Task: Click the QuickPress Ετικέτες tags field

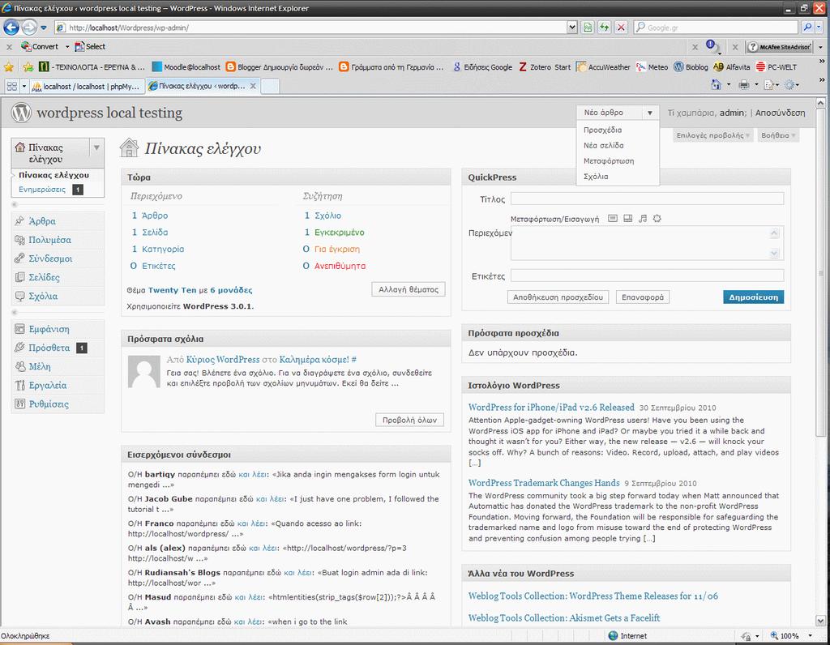Action: coord(647,276)
